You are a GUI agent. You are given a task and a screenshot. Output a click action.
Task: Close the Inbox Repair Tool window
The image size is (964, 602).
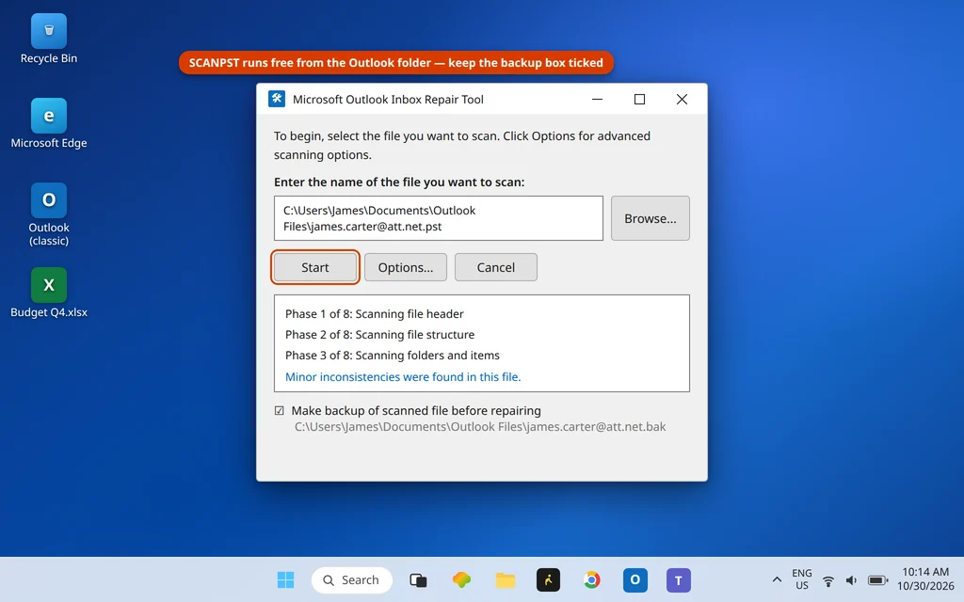pos(682,99)
